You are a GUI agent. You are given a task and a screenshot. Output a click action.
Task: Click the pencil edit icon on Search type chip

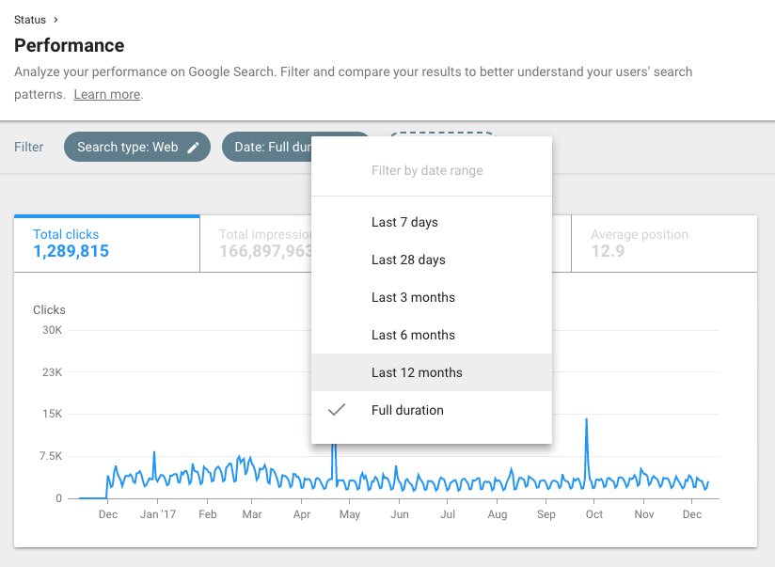point(193,148)
